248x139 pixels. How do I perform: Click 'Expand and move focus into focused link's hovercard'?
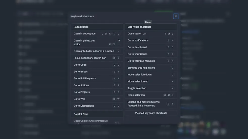point(151,104)
